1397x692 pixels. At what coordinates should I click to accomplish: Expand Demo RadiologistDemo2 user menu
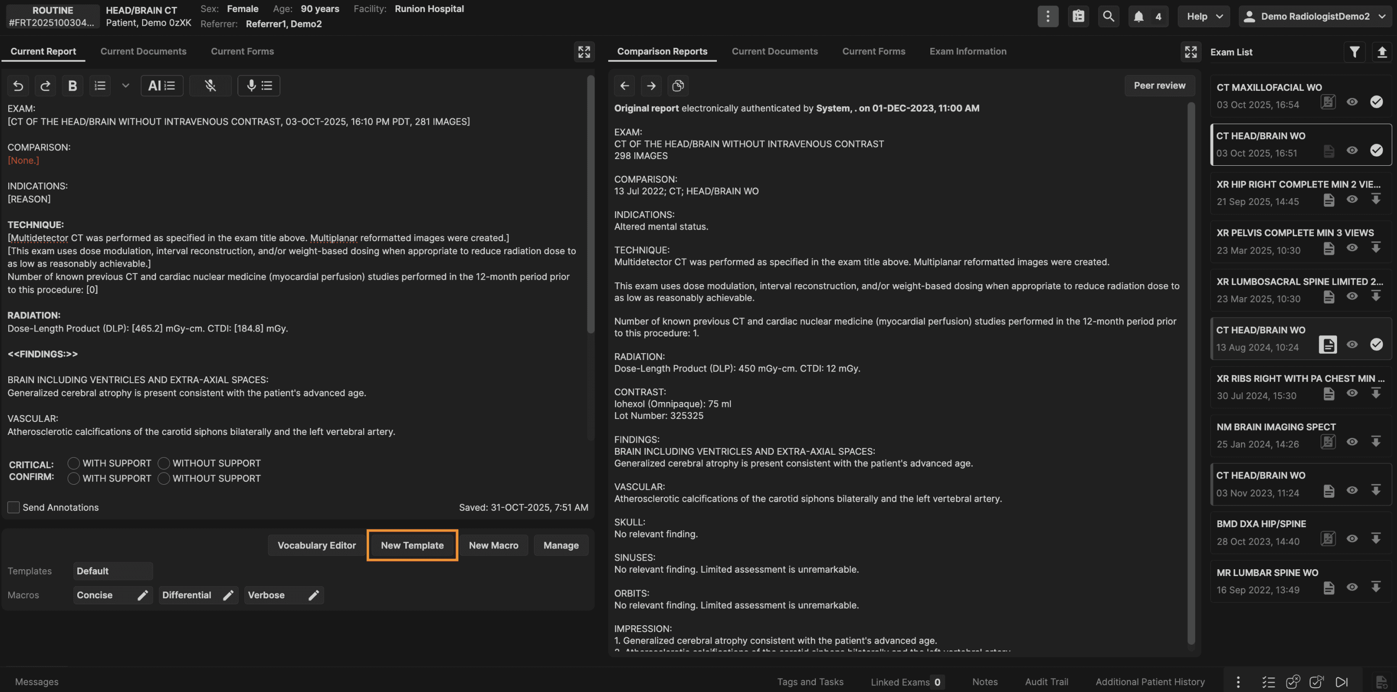1314,16
